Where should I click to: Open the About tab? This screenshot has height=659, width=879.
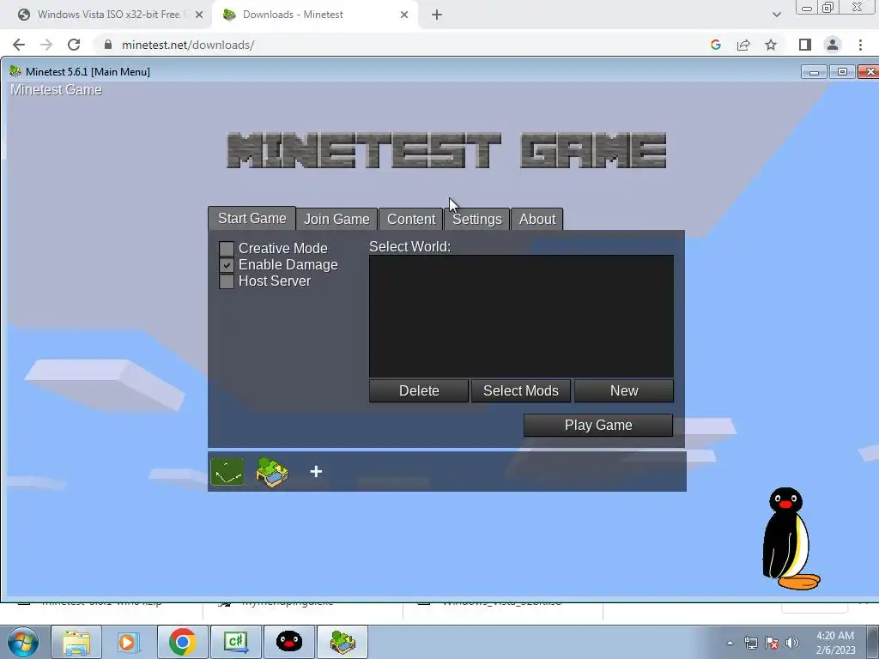click(537, 219)
